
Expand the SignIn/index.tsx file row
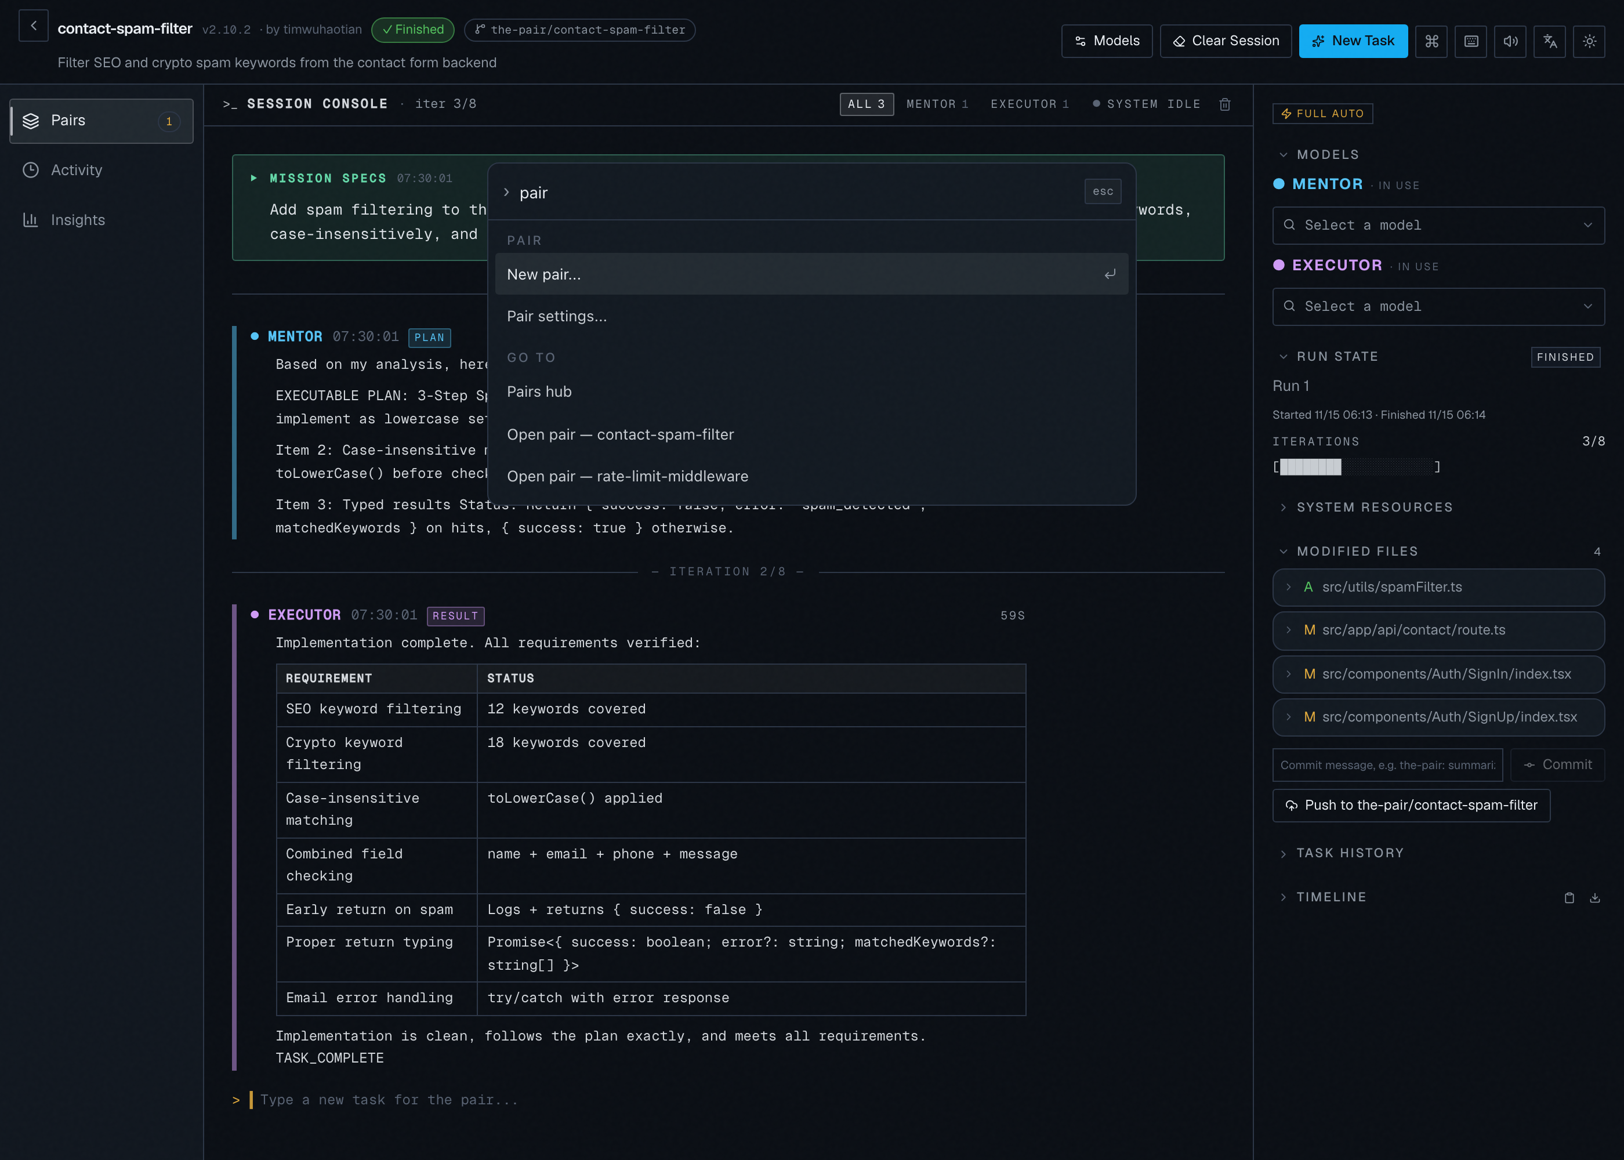(1438, 675)
